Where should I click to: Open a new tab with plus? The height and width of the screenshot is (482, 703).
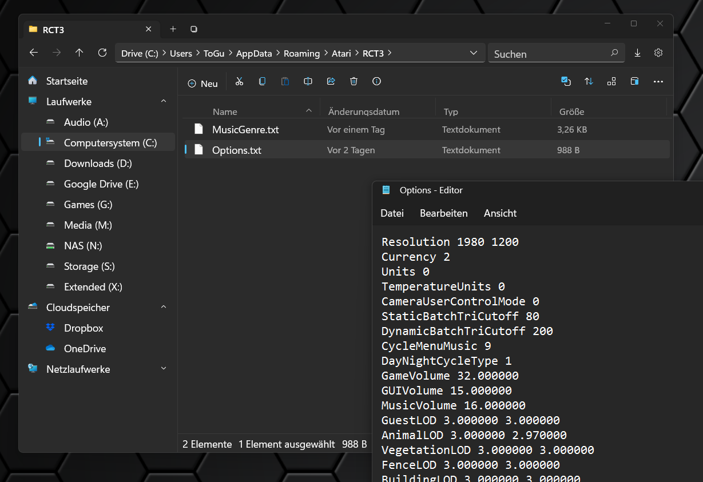tap(173, 29)
